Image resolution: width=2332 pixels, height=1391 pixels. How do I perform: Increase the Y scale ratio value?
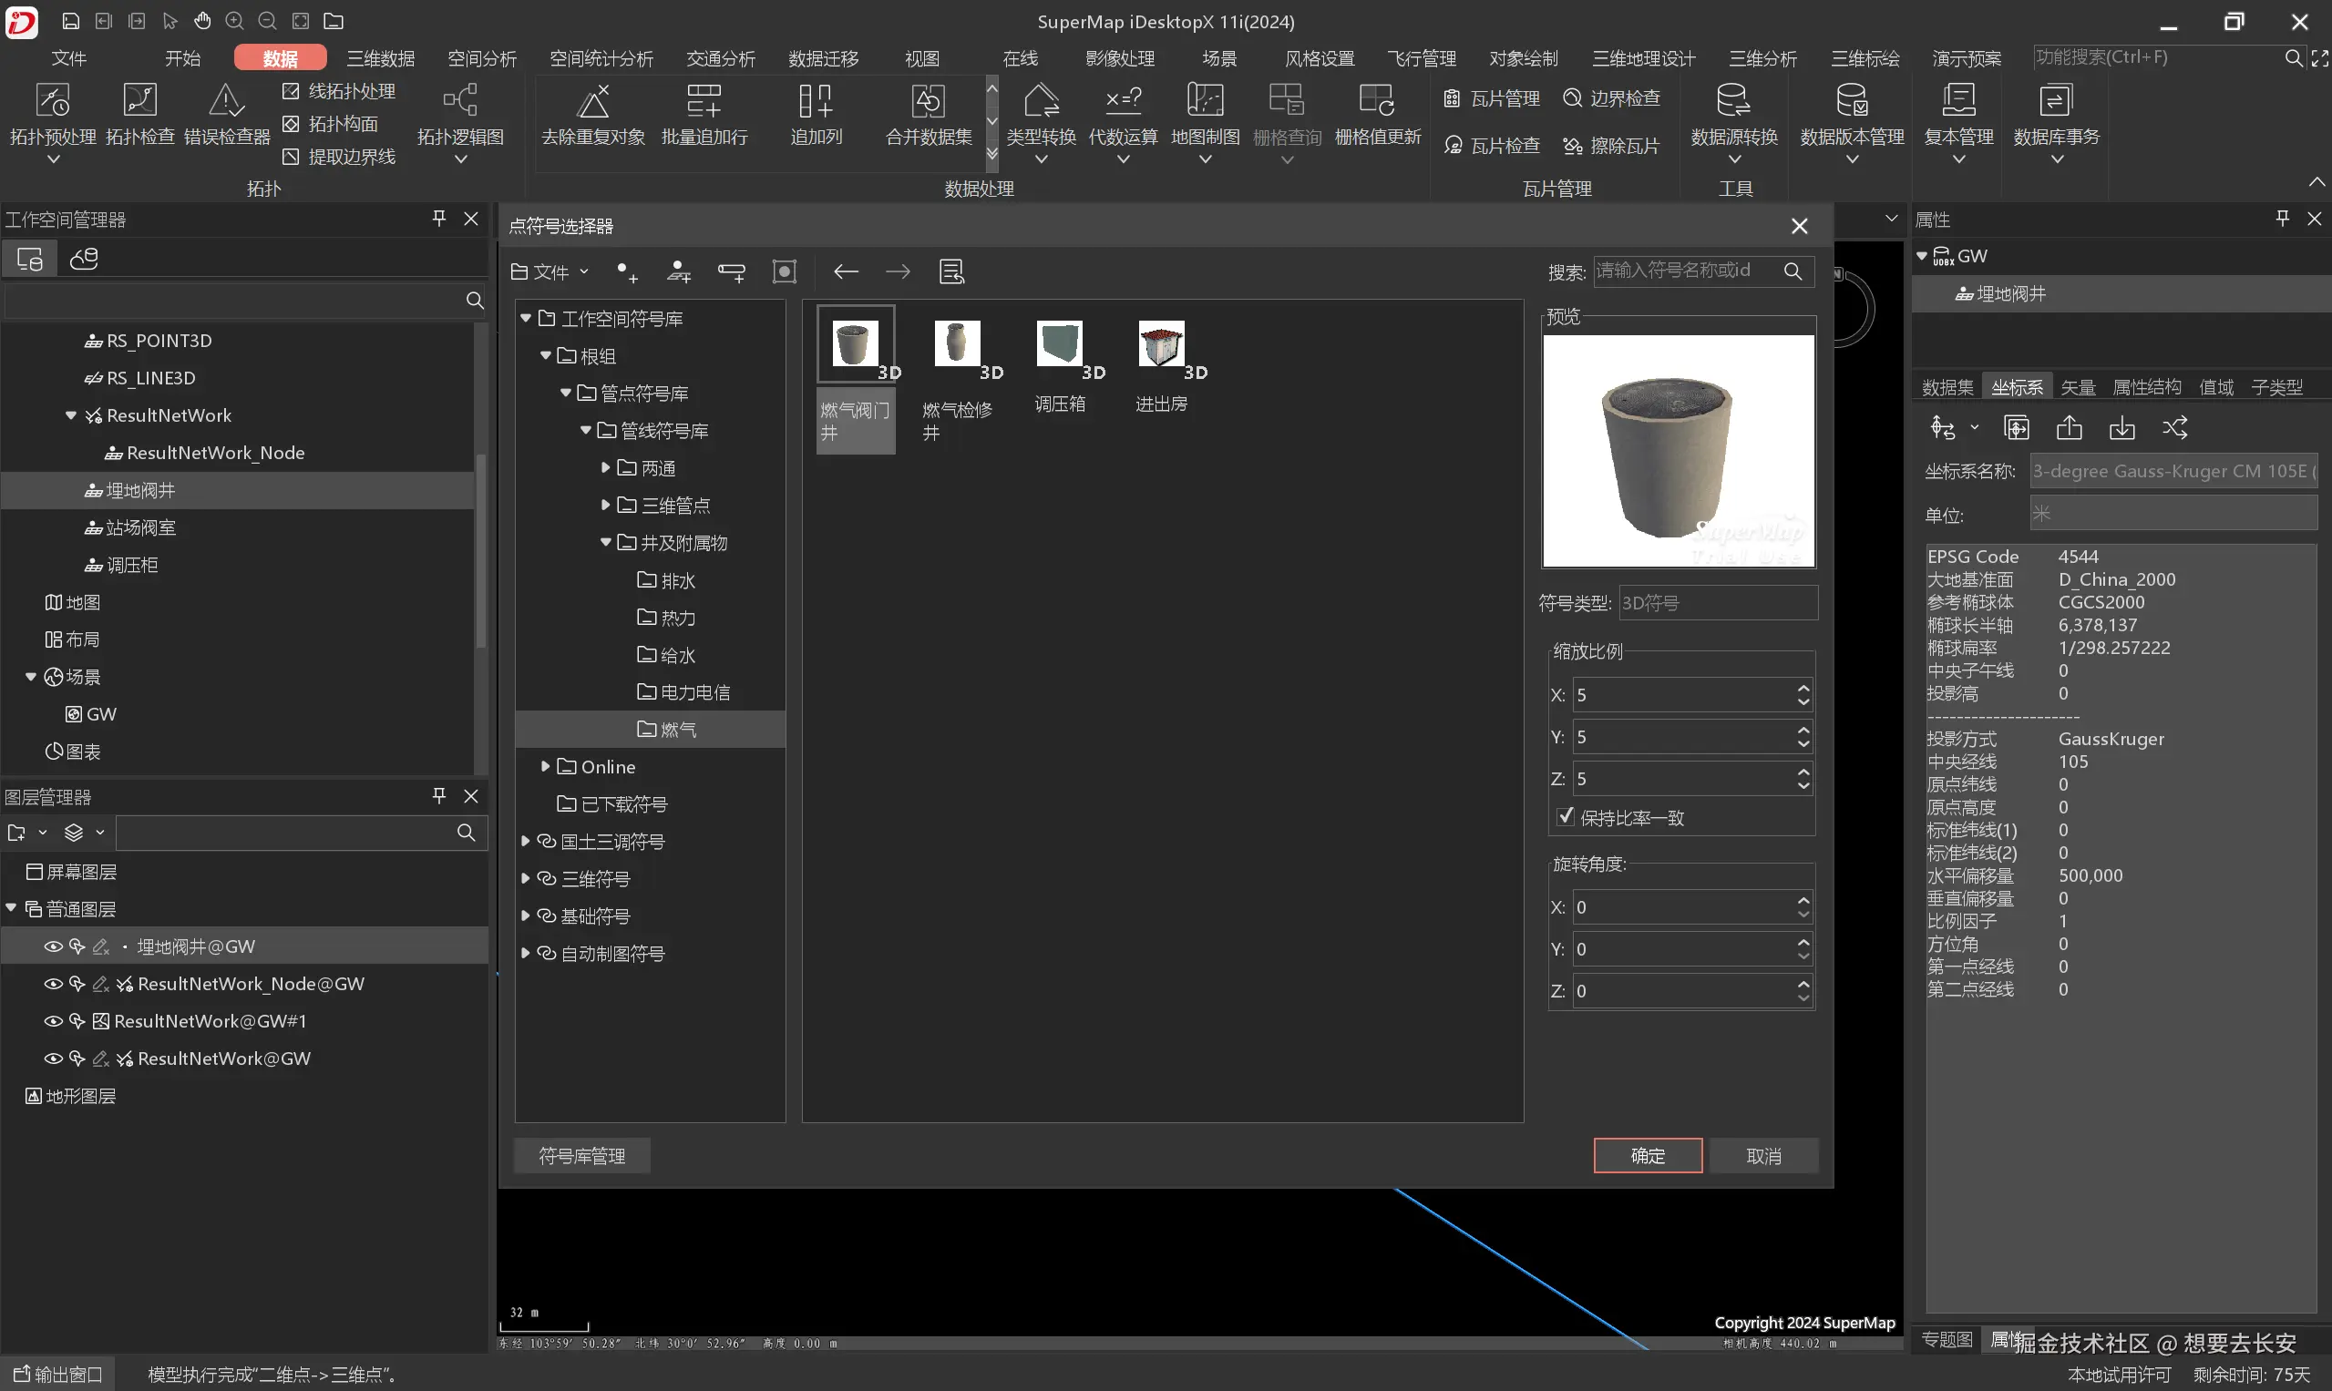pyautogui.click(x=1803, y=731)
